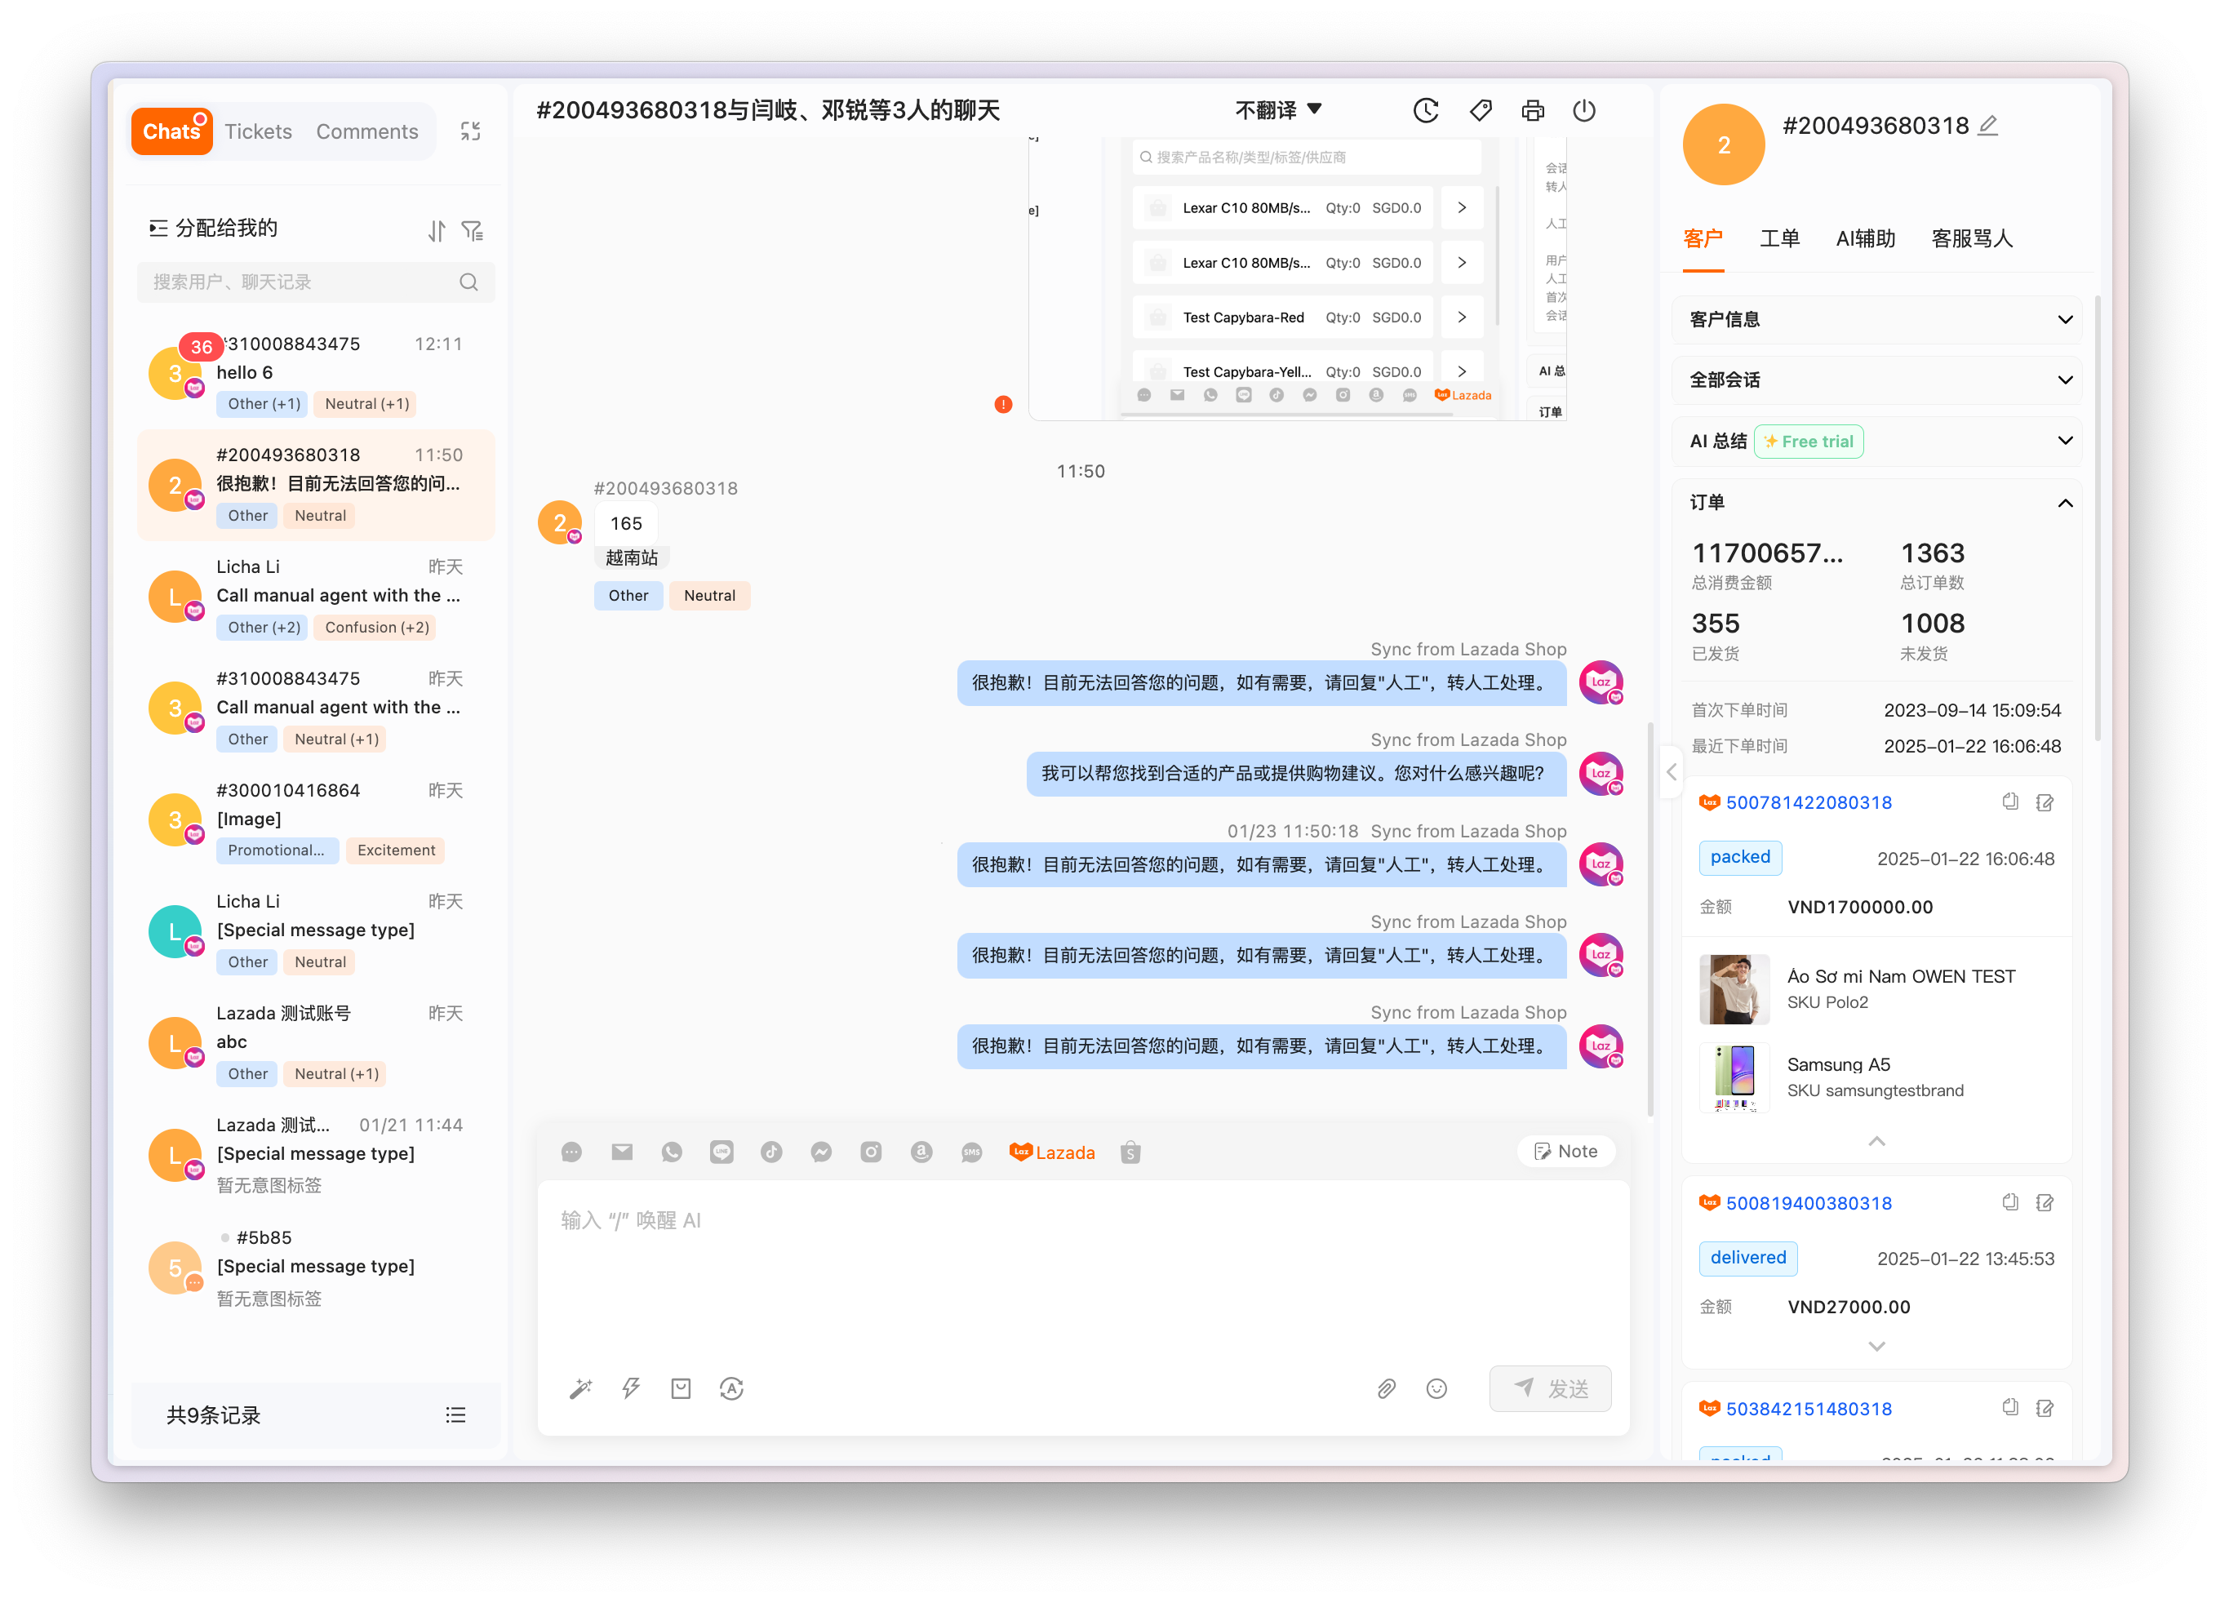Screen dimensions: 2220x1603
Task: Open the Lazada 测试账号 abc chat
Action: click(x=315, y=1042)
